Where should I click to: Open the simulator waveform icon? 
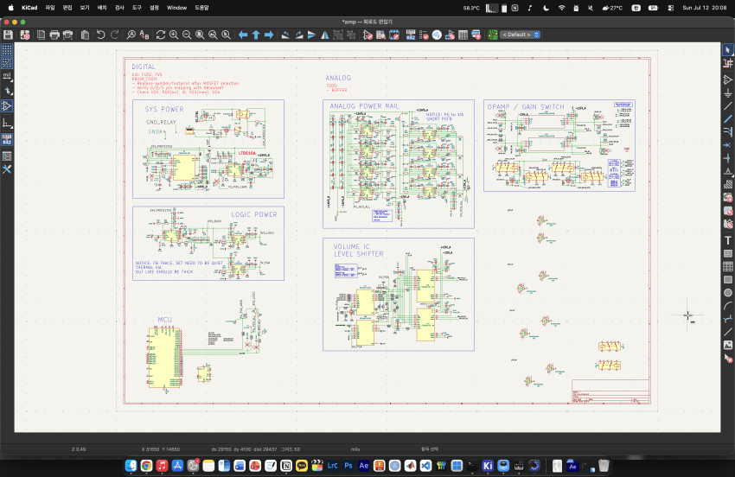(437, 35)
